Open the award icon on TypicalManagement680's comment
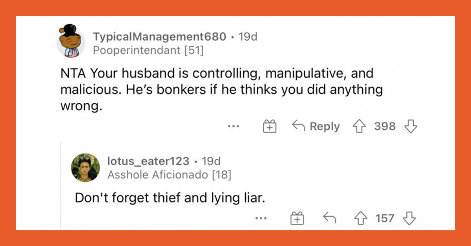The image size is (471, 246). coord(269,126)
